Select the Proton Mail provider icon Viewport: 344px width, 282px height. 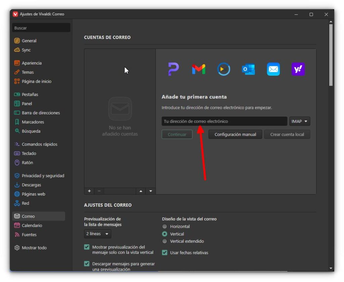click(x=174, y=69)
